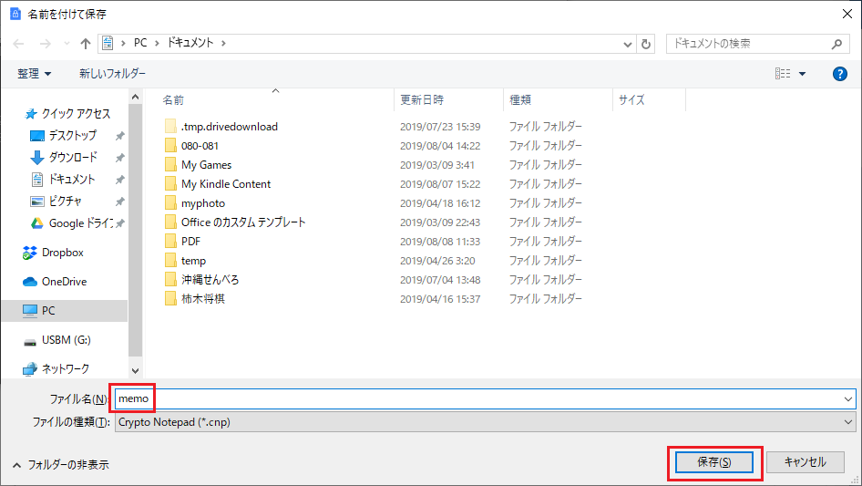This screenshot has width=862, height=486.
Task: Select the myphoto folder icon
Action: pos(171,203)
